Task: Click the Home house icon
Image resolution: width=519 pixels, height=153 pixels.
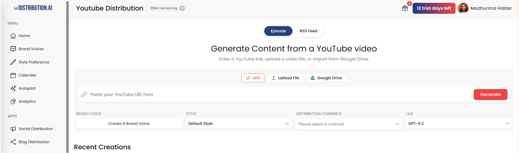Action: coord(13,36)
